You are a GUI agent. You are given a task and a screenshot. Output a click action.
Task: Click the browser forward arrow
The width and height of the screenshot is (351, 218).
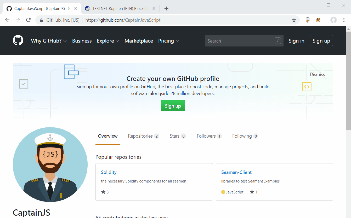pyautogui.click(x=18, y=20)
